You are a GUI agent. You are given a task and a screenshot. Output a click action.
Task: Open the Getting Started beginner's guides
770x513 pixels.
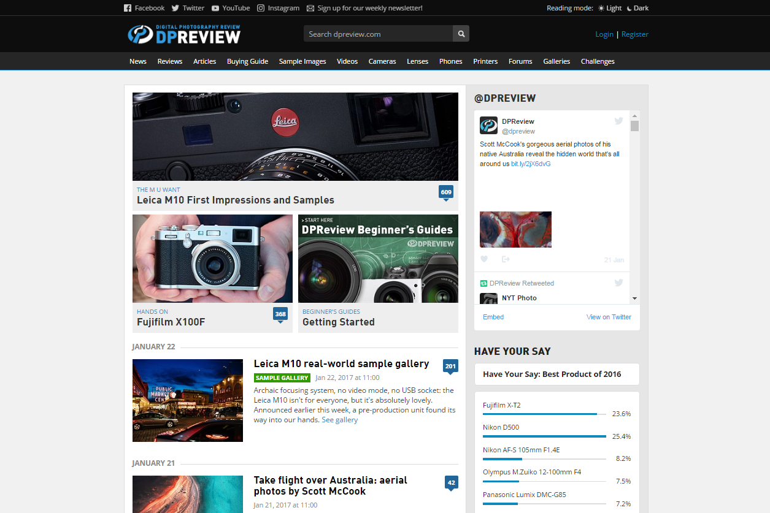click(339, 322)
